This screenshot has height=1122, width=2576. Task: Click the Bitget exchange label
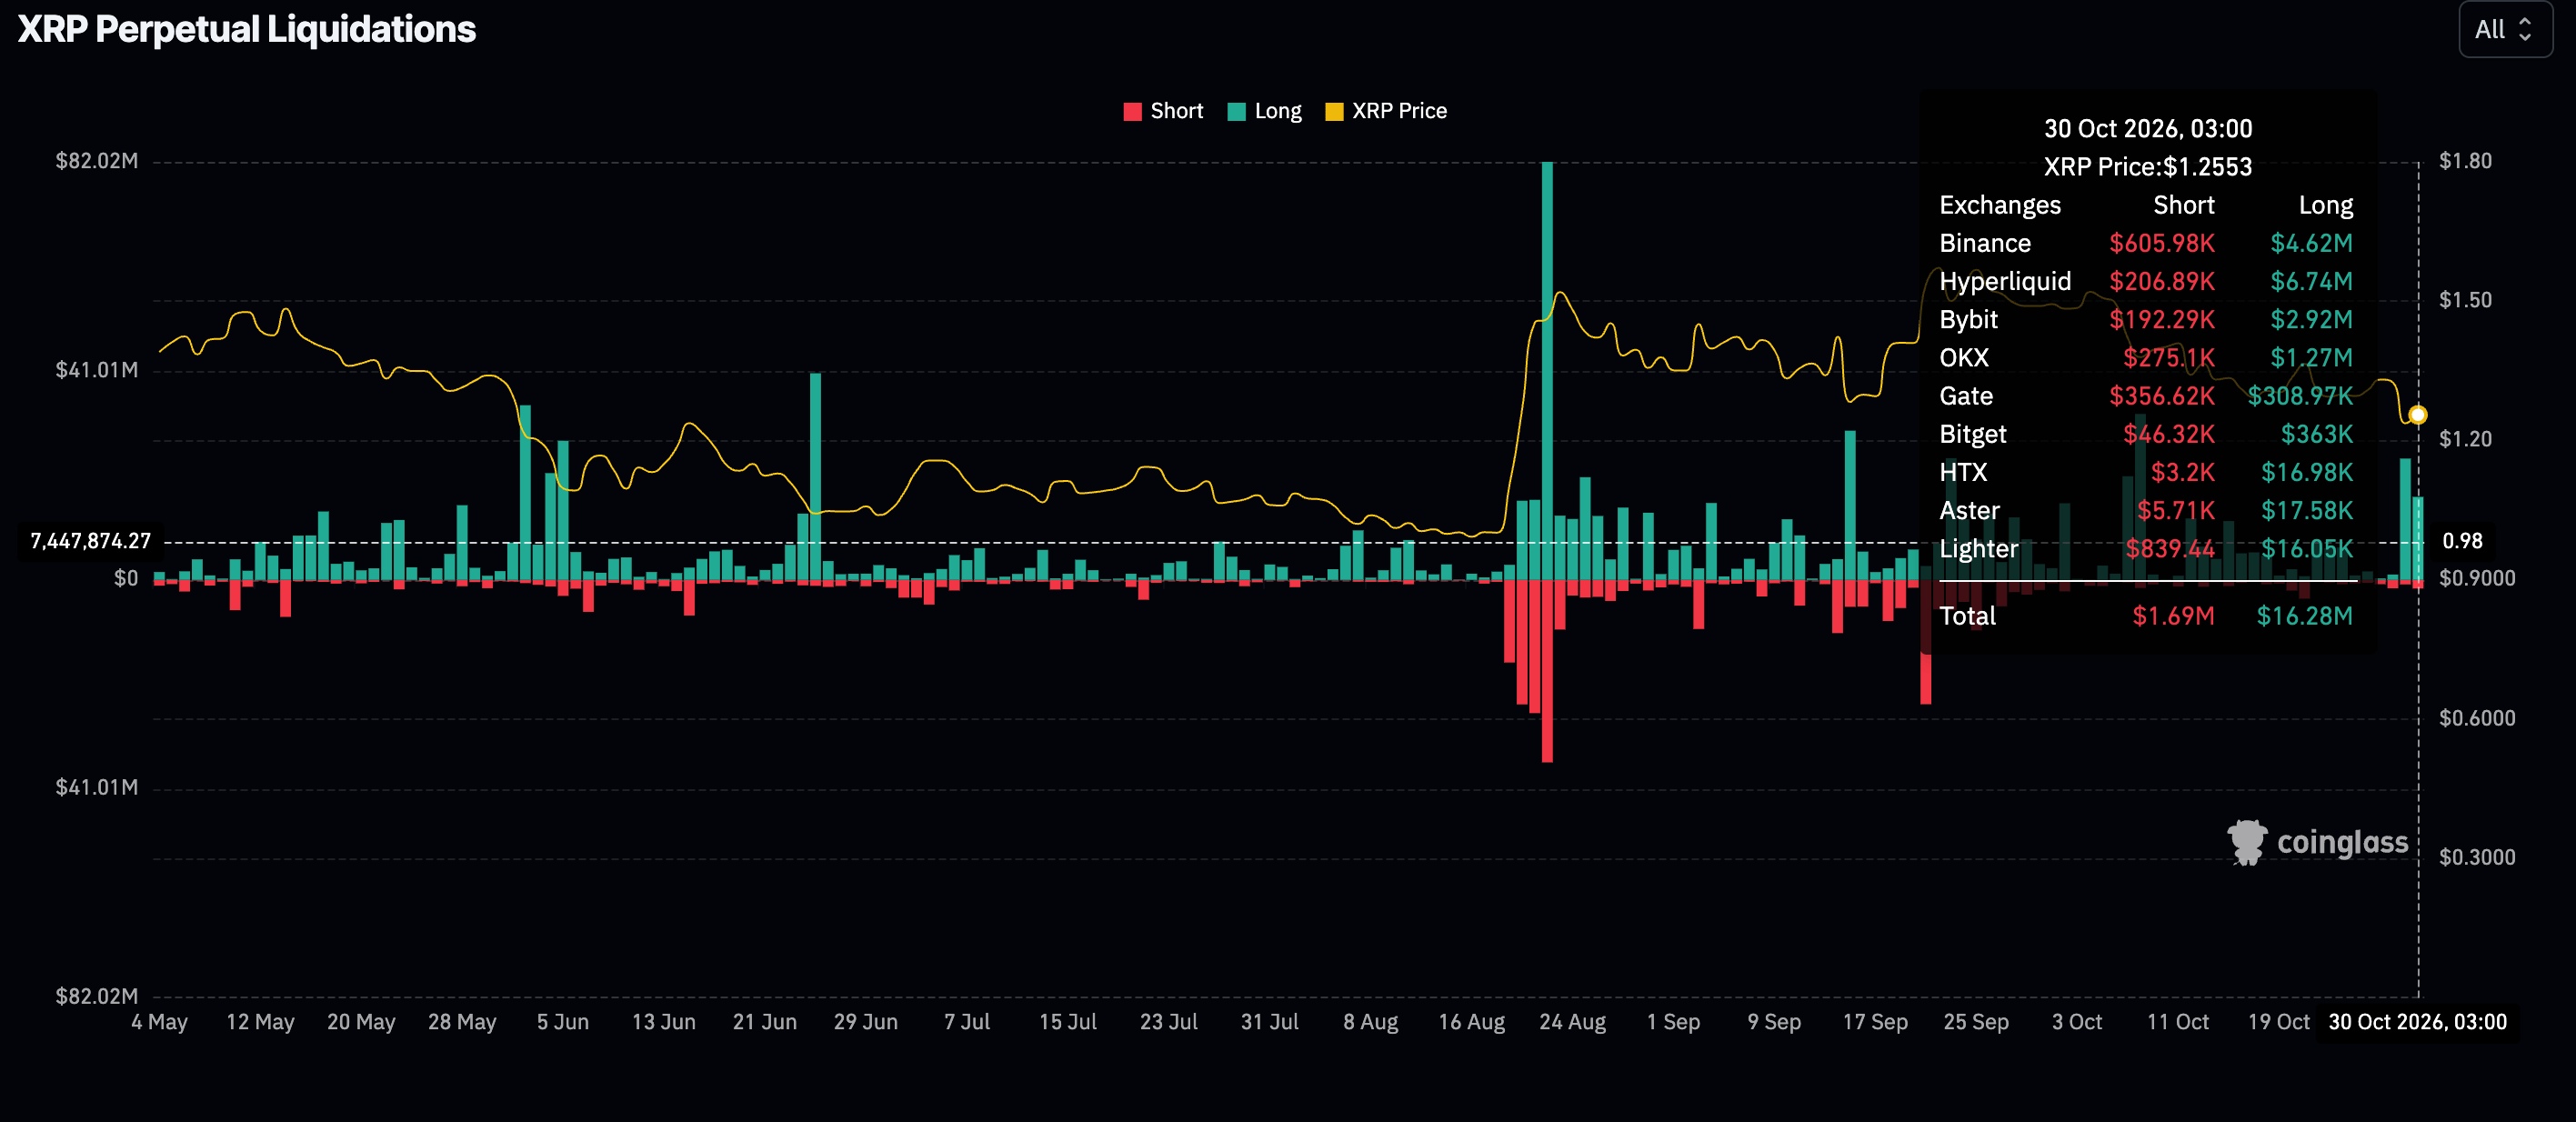coord(1972,434)
